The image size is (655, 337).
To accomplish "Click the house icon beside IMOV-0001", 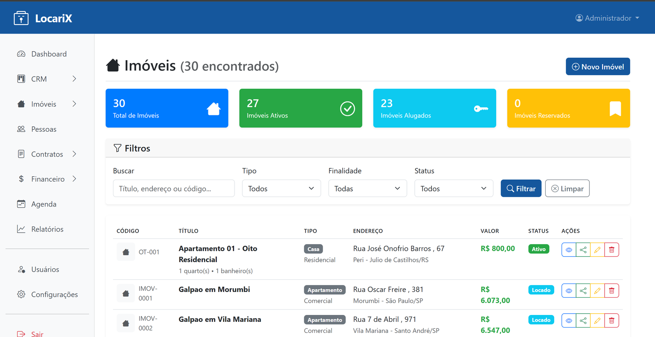I will click(126, 293).
